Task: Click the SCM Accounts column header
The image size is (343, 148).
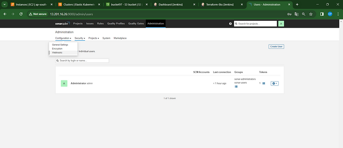Action: (201, 72)
